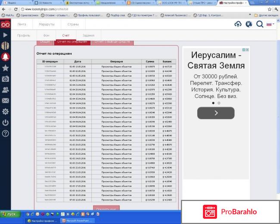Expand the language flag dropdown
The width and height of the screenshot is (280, 224).
coord(271,24)
